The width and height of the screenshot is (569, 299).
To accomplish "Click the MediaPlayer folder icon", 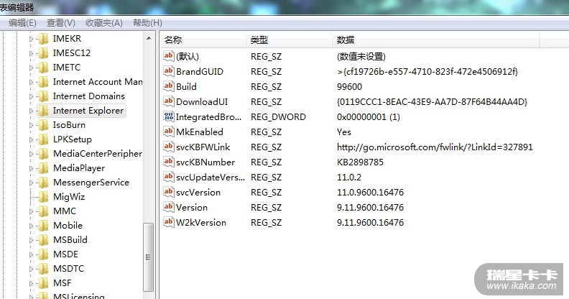I will click(43, 168).
